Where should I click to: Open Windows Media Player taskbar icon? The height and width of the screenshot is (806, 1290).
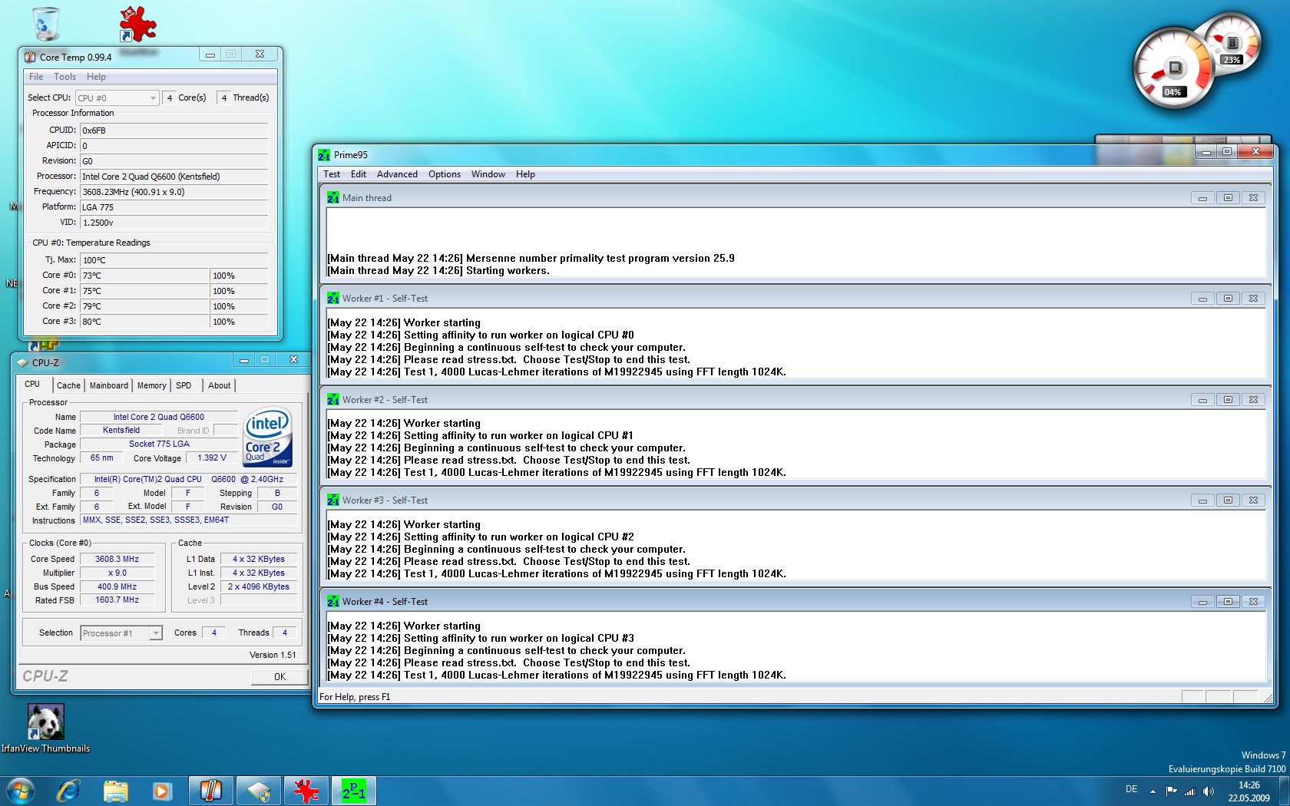pyautogui.click(x=162, y=791)
